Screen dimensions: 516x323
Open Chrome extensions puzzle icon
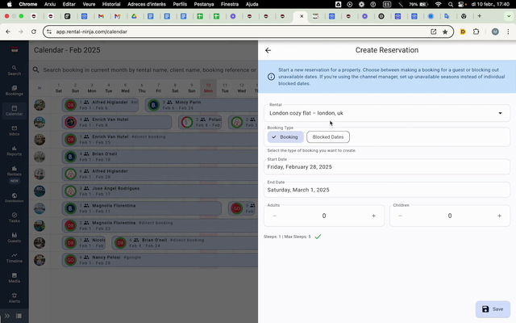coord(476,31)
